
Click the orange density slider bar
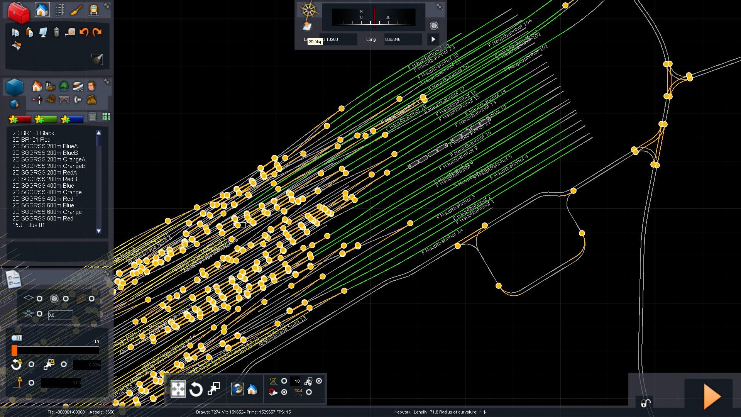(x=14, y=351)
